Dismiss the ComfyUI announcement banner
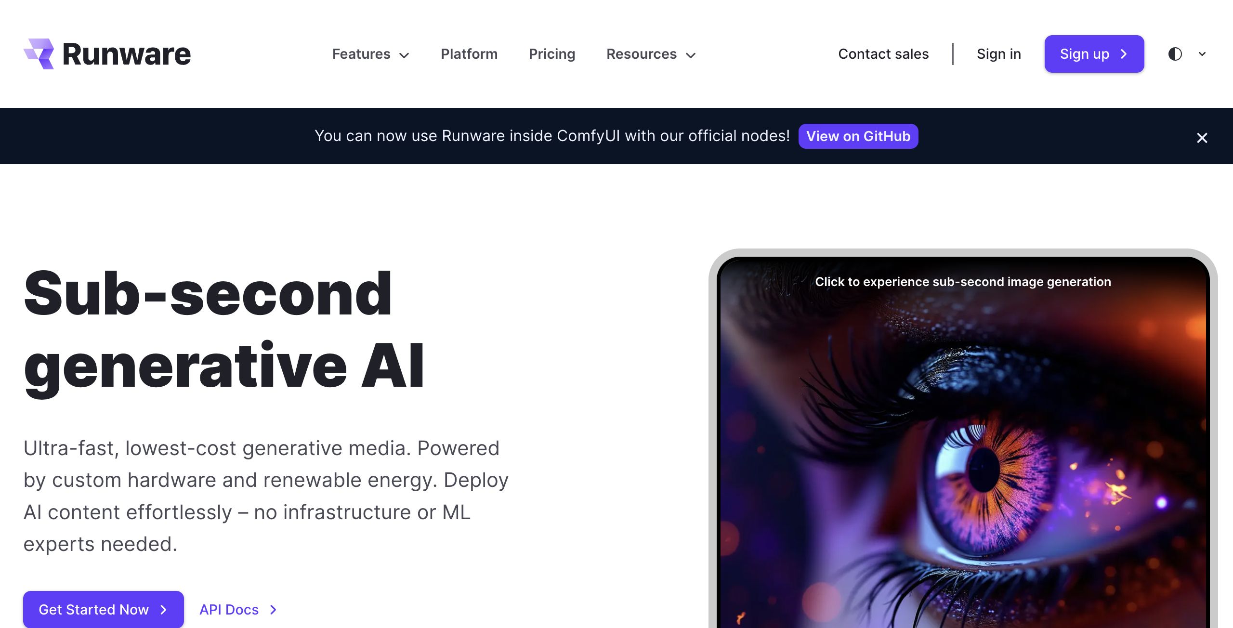The width and height of the screenshot is (1233, 628). (x=1202, y=138)
